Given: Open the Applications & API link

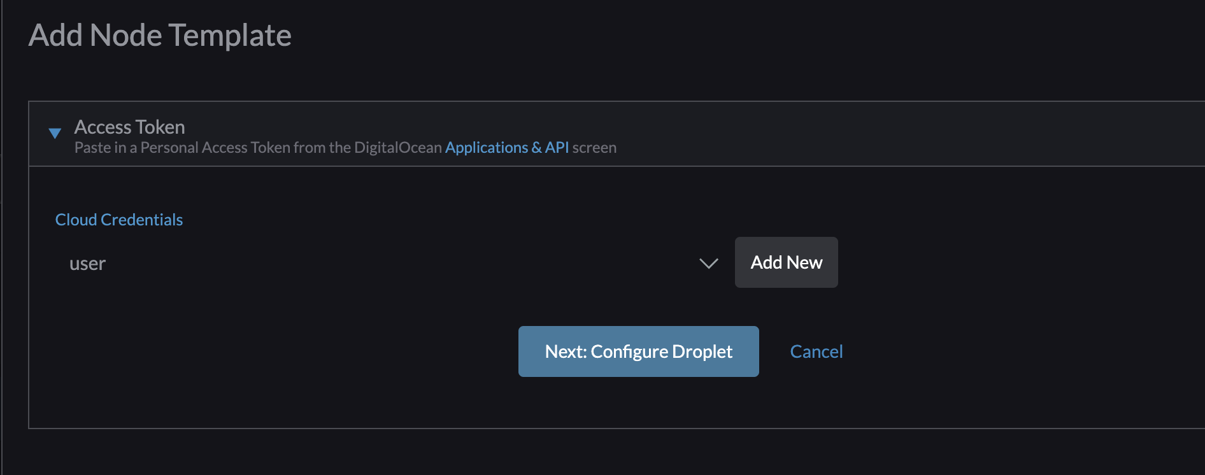Looking at the screenshot, I should click(507, 148).
